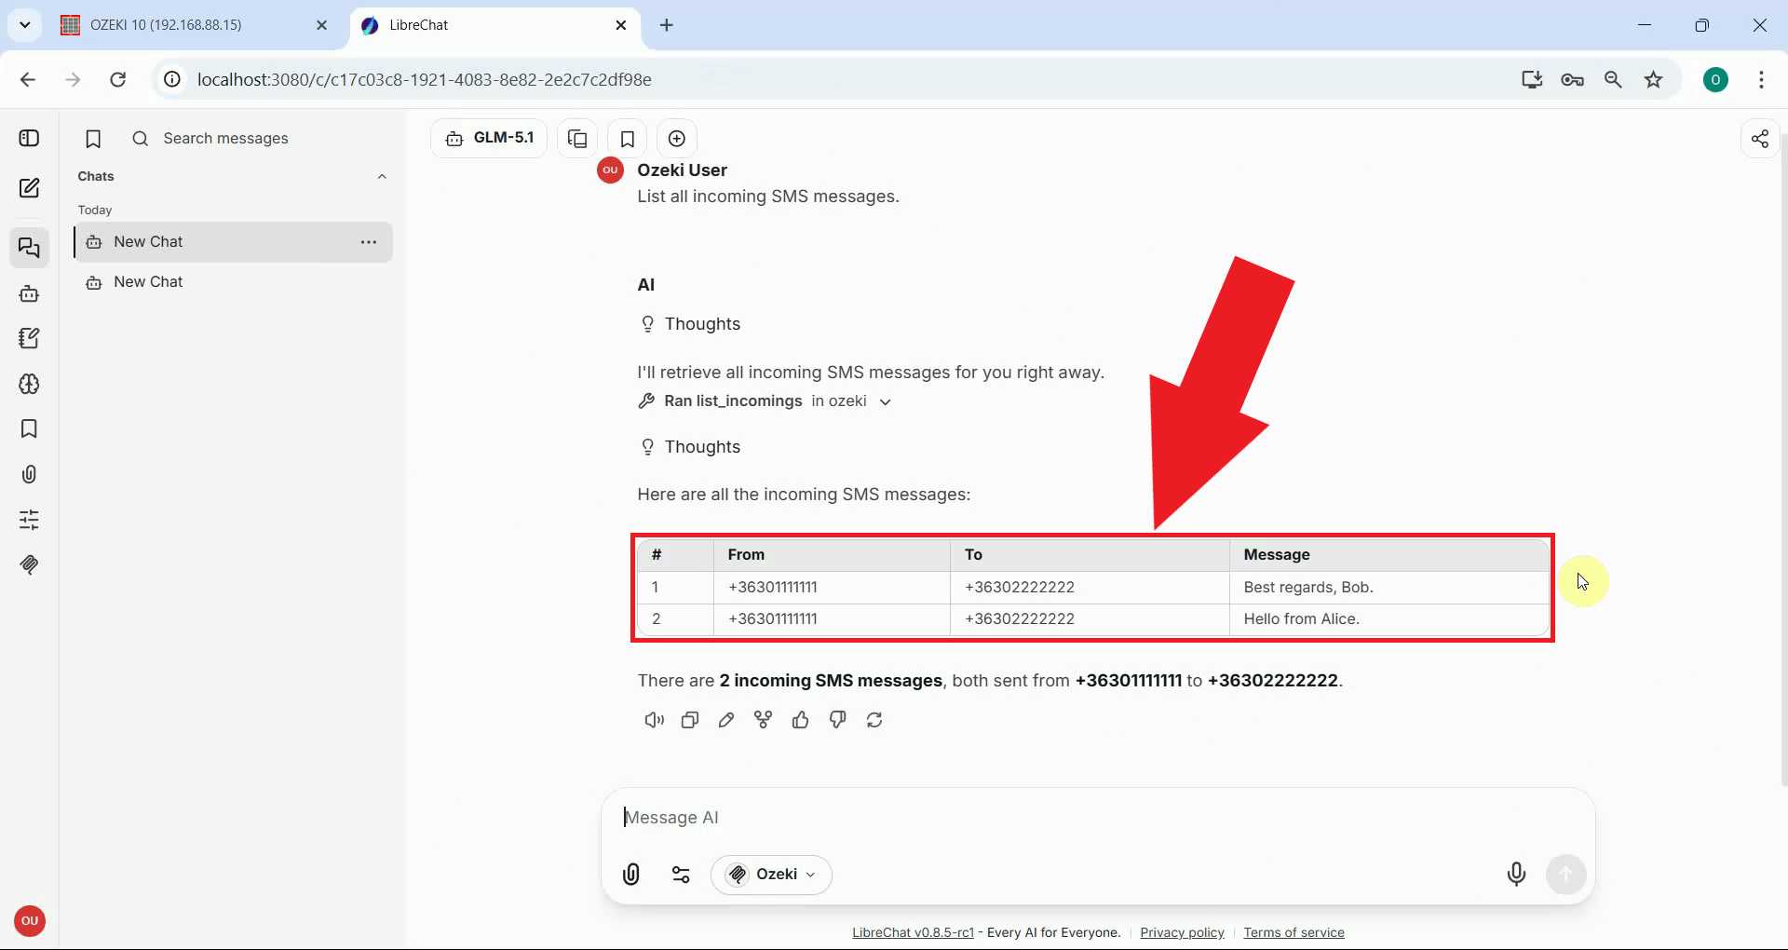Open the second New Chat conversation
This screenshot has width=1788, height=950.
tap(233, 282)
